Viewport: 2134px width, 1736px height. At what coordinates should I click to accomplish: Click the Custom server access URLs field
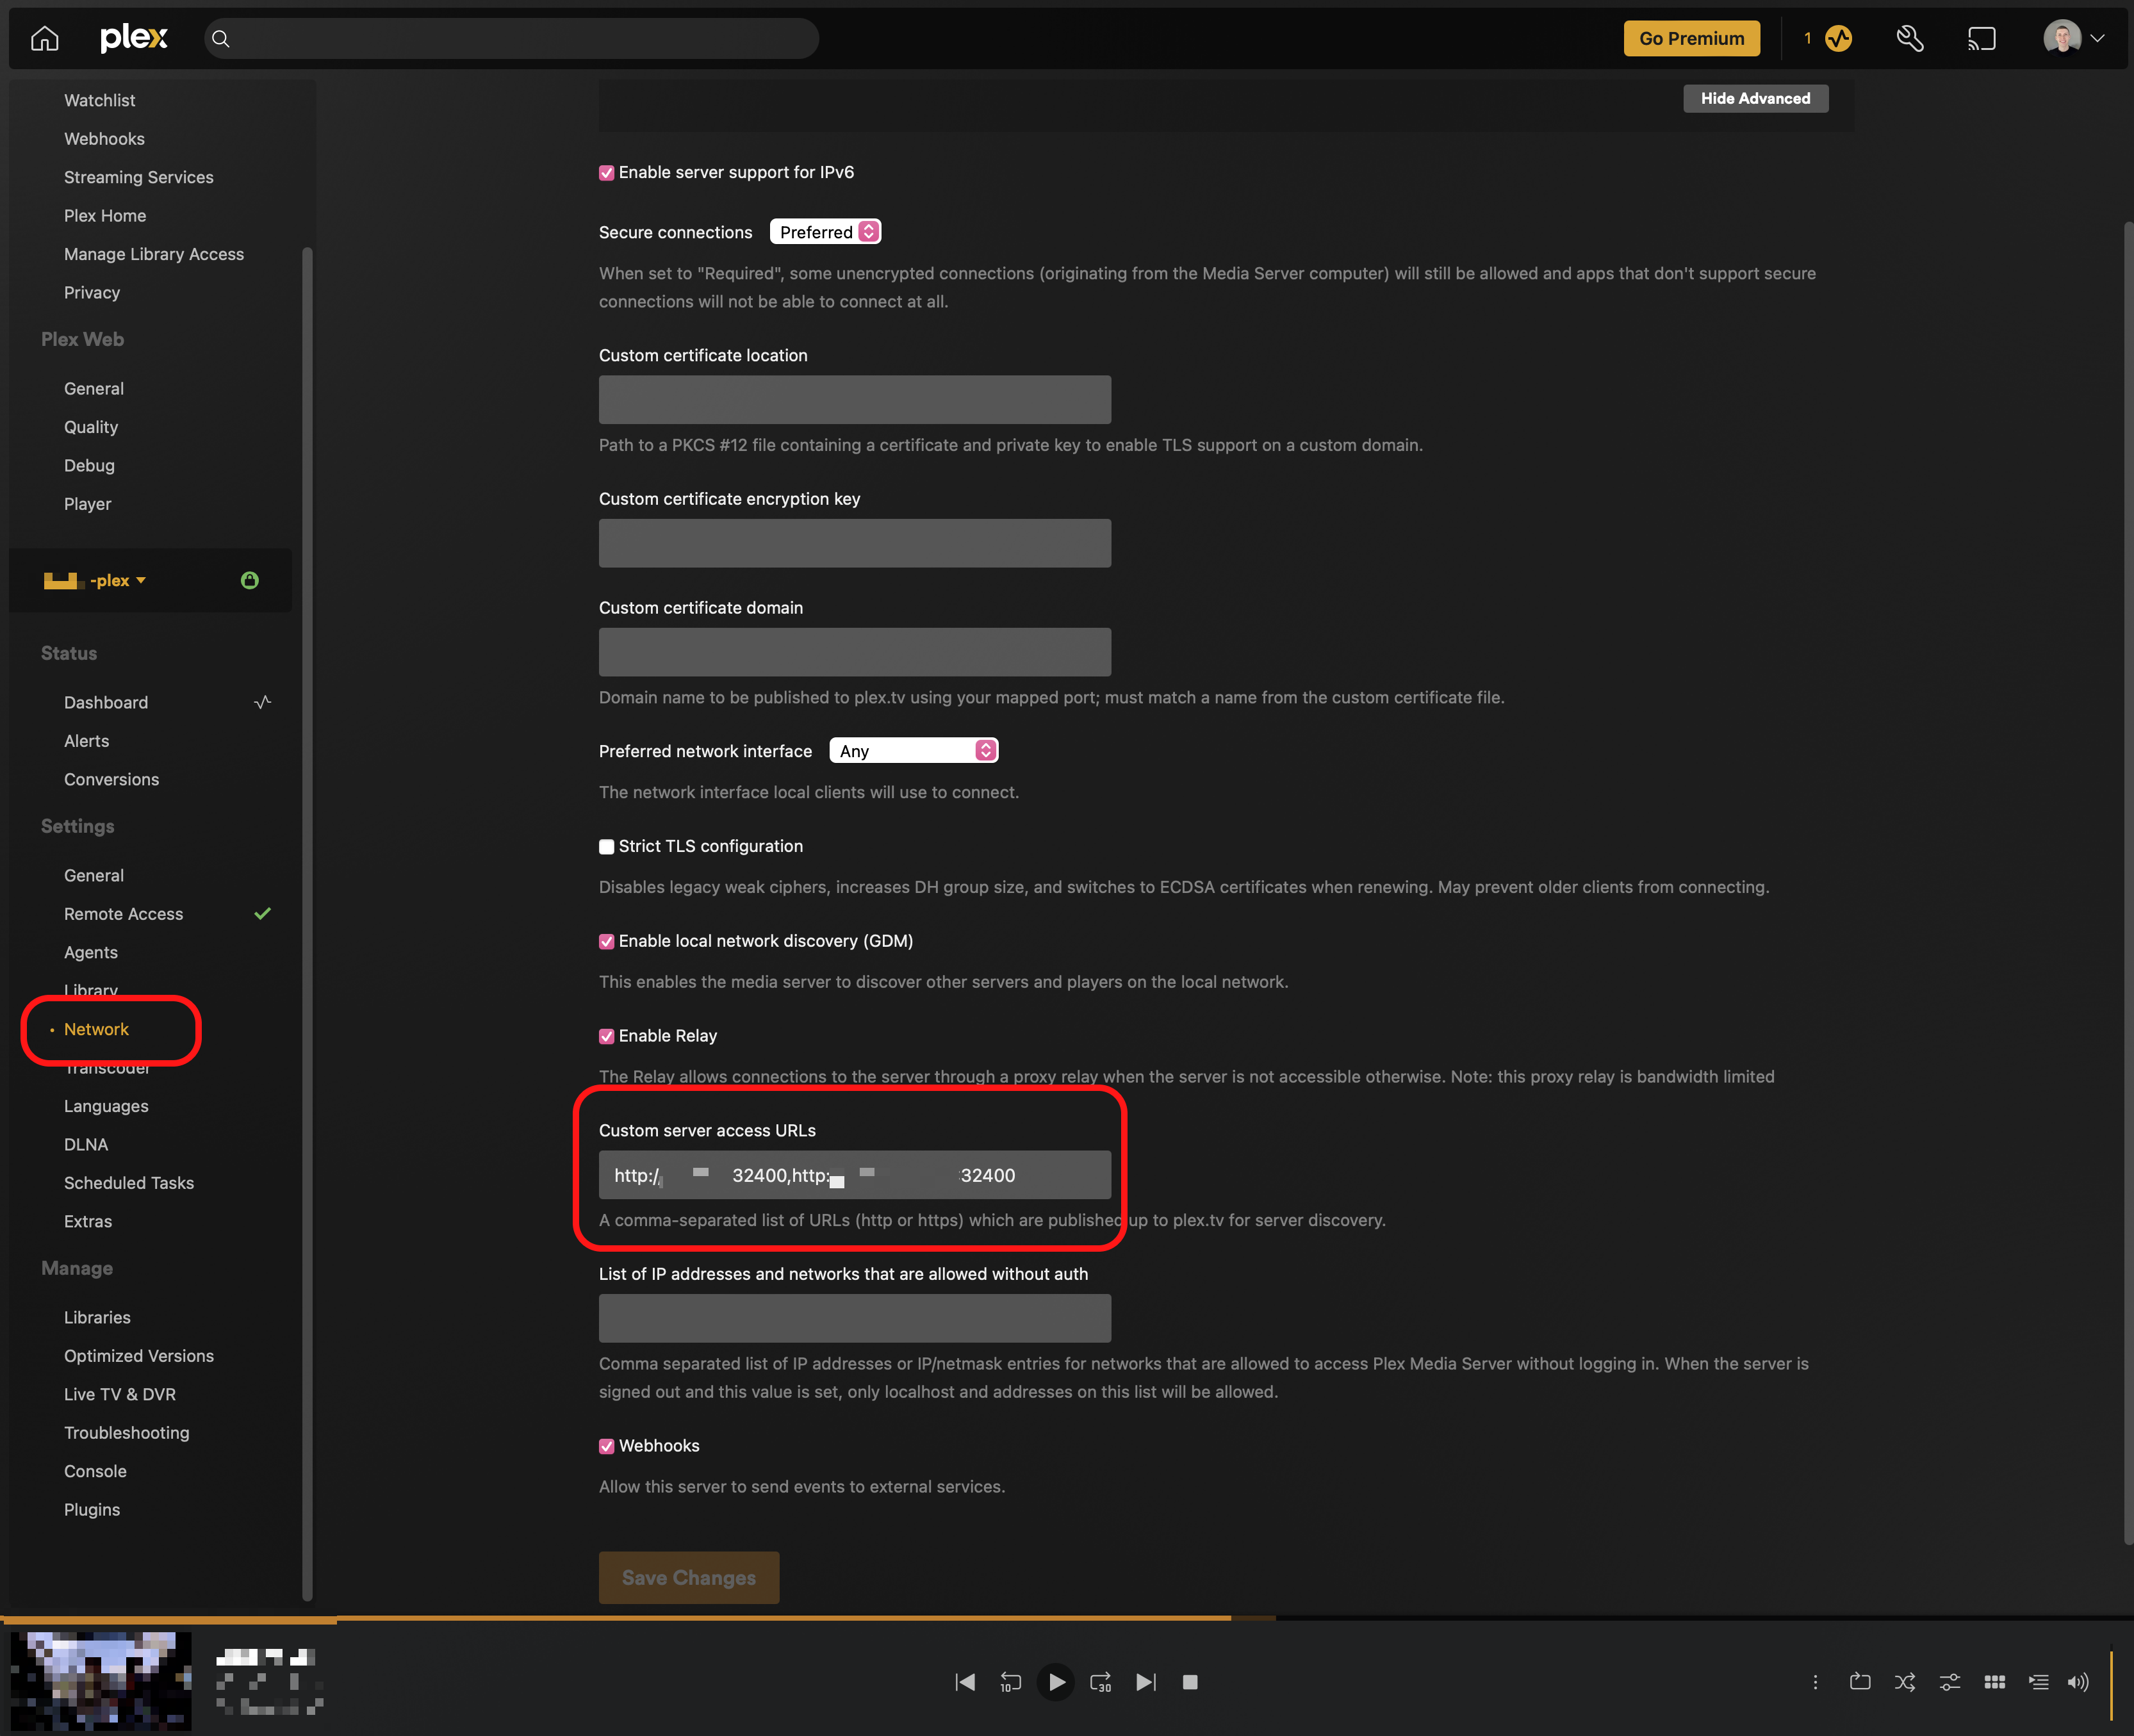[x=855, y=1175]
